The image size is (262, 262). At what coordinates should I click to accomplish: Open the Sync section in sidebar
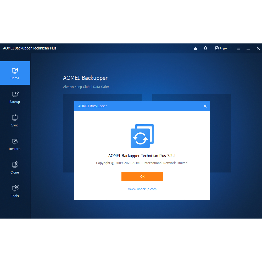tap(15, 121)
